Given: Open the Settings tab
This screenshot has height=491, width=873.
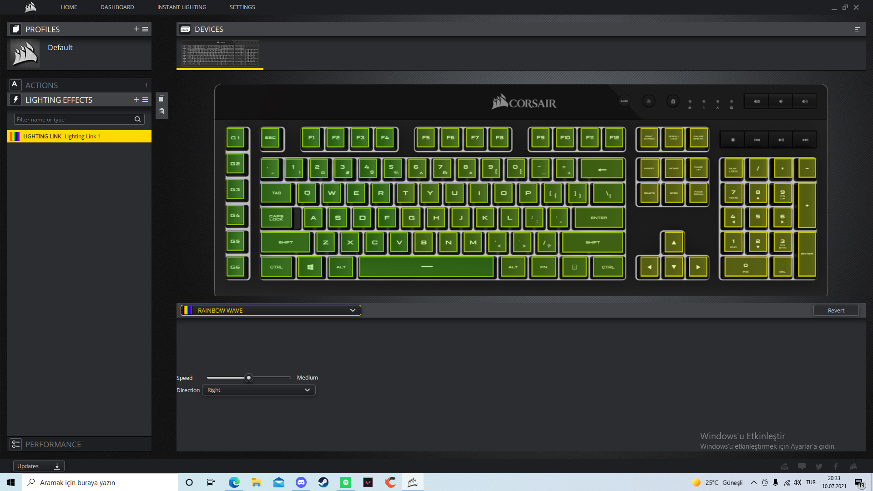Looking at the screenshot, I should [242, 7].
